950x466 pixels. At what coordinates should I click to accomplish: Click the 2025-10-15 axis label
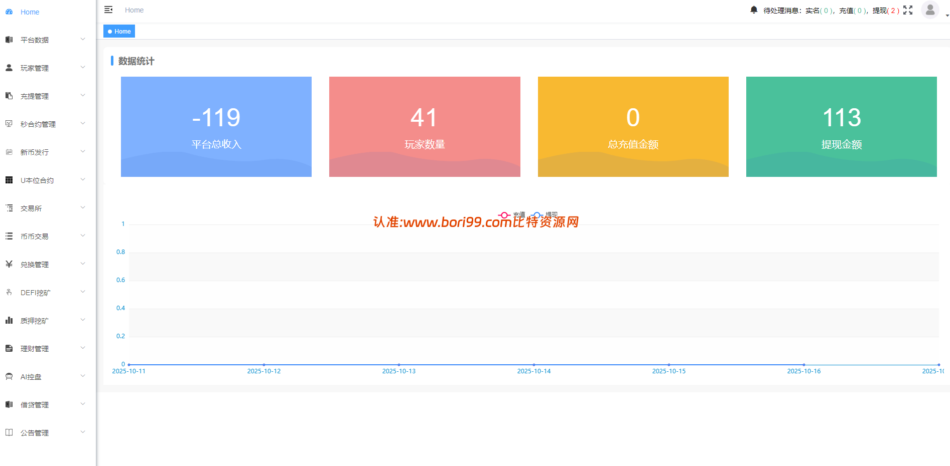(669, 371)
